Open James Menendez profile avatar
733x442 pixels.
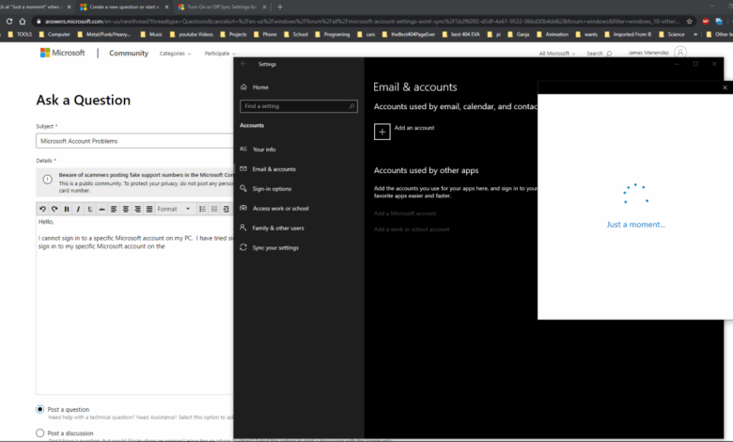(x=680, y=53)
